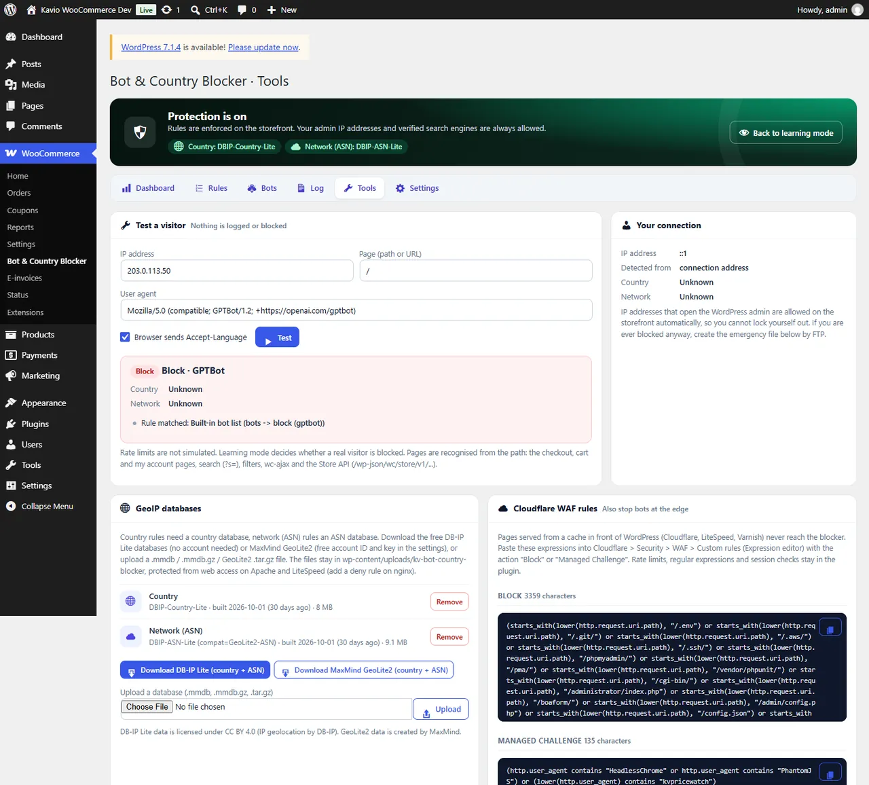
Task: Open Appearance in the sidebar
Action: tap(43, 403)
